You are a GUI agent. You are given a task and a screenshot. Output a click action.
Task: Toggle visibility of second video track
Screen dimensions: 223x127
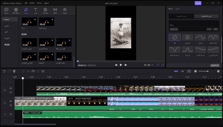(x=11, y=102)
